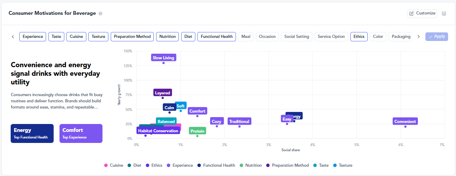This screenshot has width=456, height=176.
Task: Click the Nutrition legend item
Action: pos(251,165)
